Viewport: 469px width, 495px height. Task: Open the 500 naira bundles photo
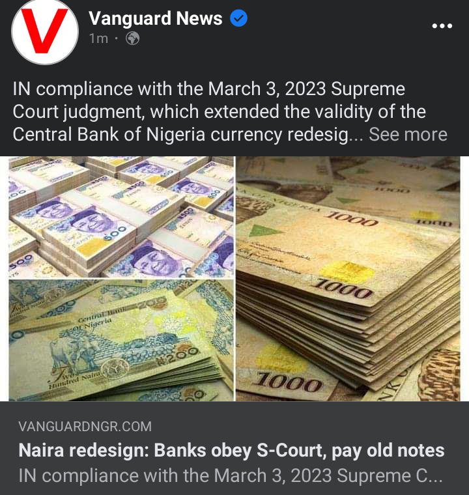pos(121,217)
